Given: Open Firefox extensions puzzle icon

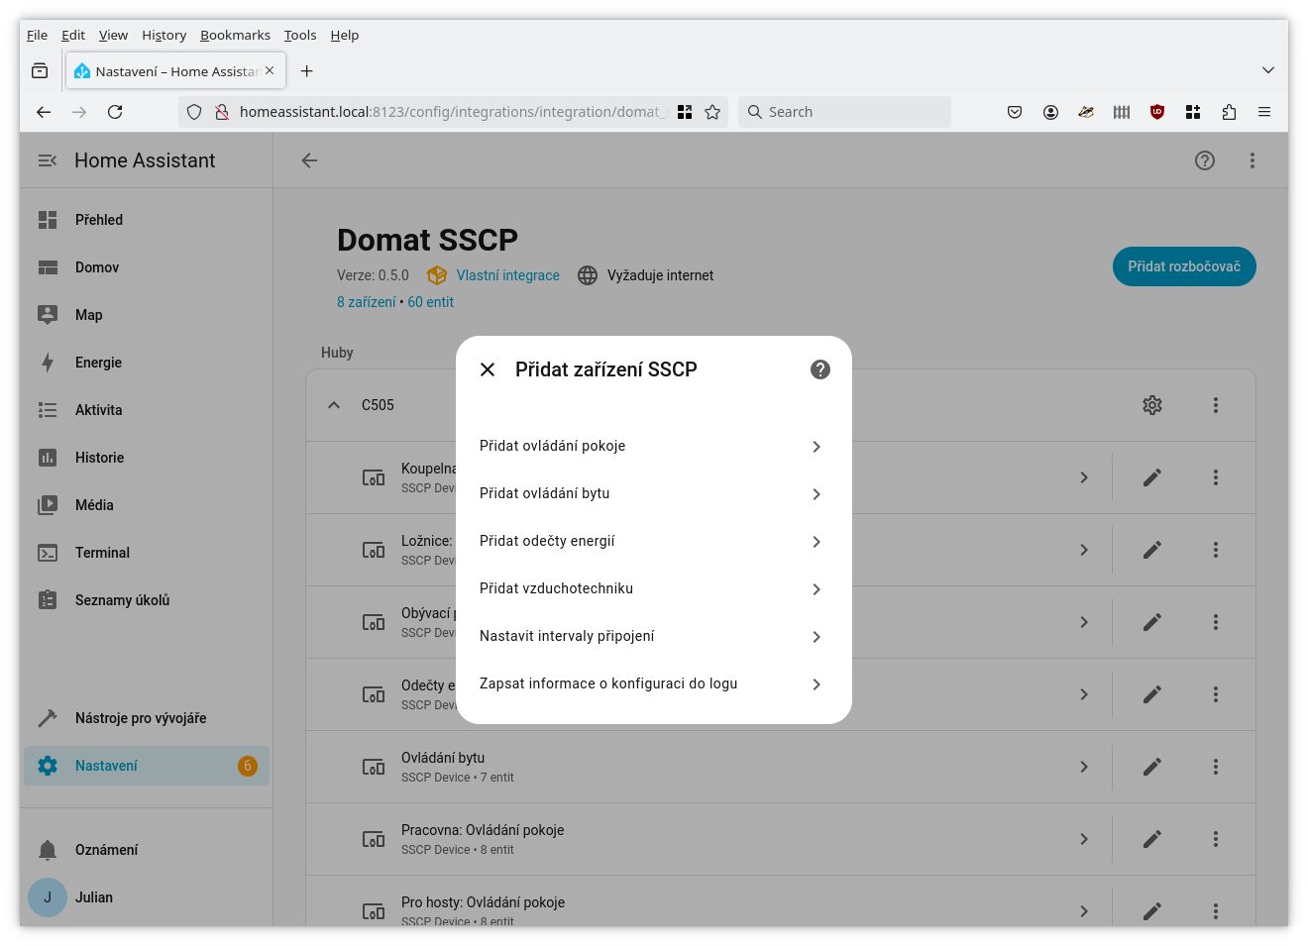Looking at the screenshot, I should coord(1229,112).
